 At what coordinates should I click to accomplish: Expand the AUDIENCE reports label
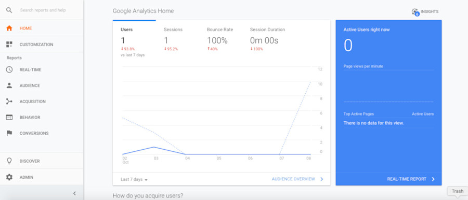click(30, 85)
